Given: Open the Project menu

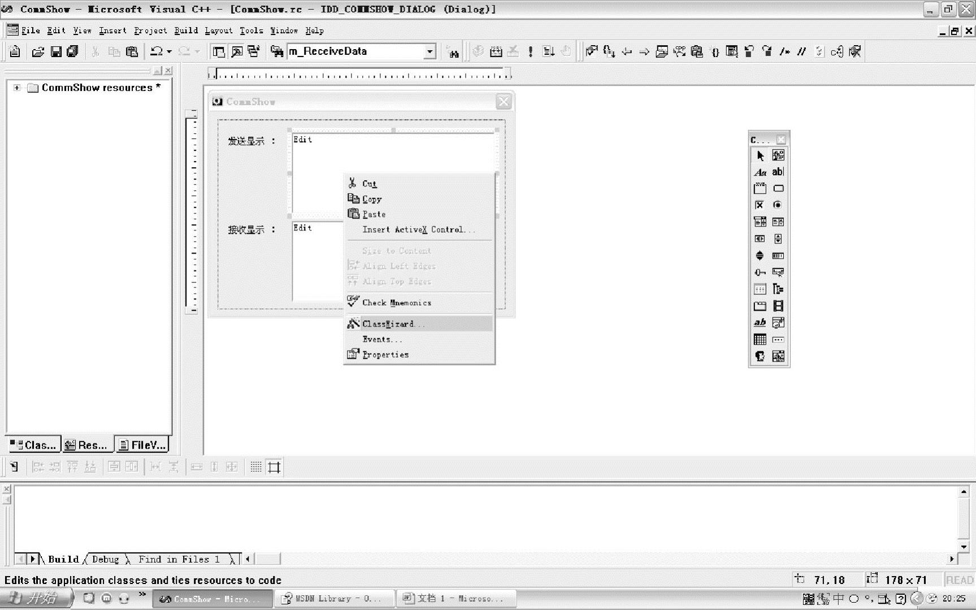Looking at the screenshot, I should pyautogui.click(x=150, y=30).
